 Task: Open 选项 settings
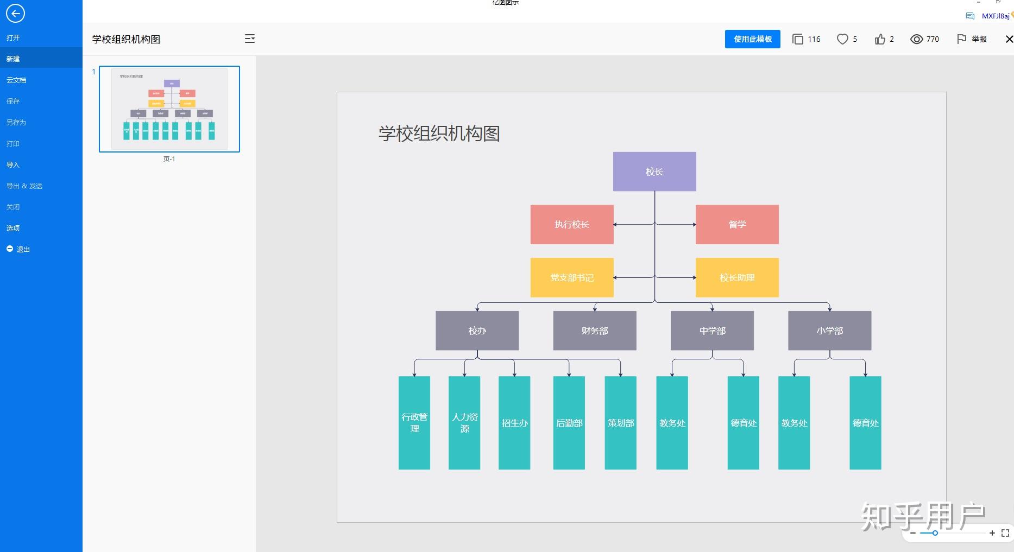tap(13, 228)
